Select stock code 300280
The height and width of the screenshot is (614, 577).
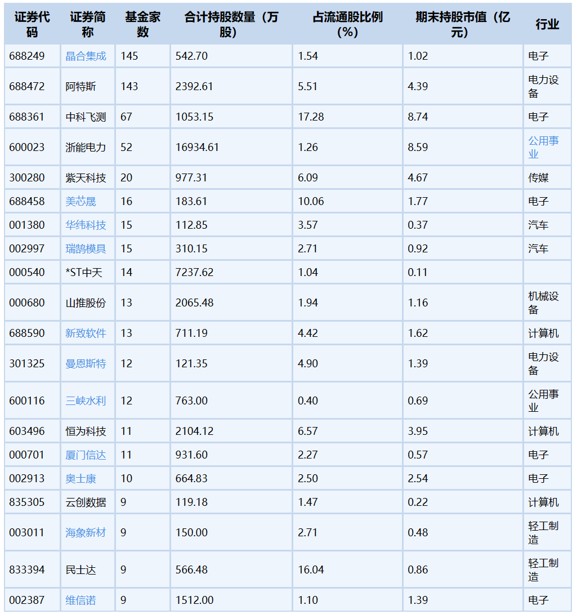26,178
